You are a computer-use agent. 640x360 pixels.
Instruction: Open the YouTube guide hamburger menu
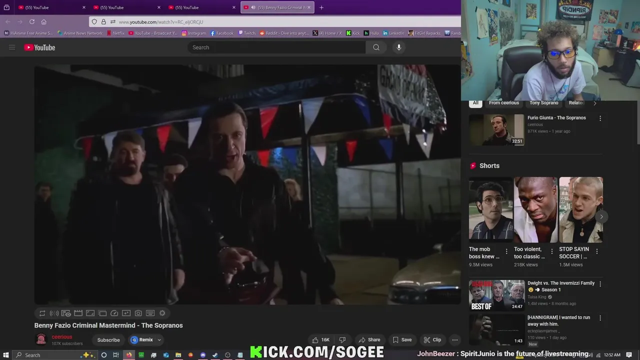[x=12, y=47]
